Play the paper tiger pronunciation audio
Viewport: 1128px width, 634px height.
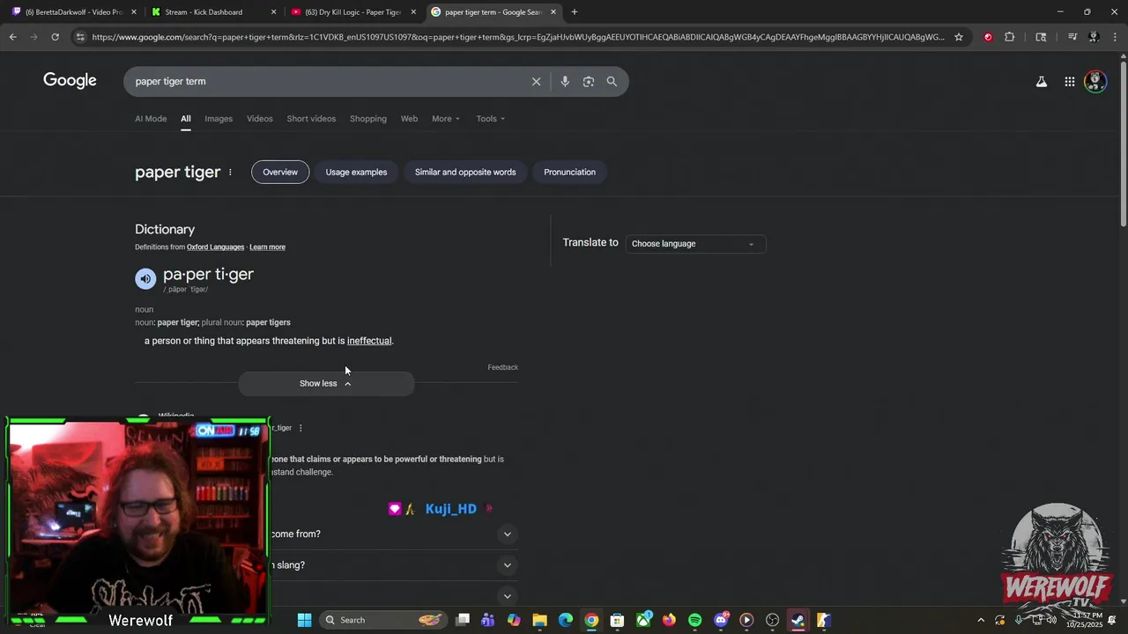coord(145,278)
